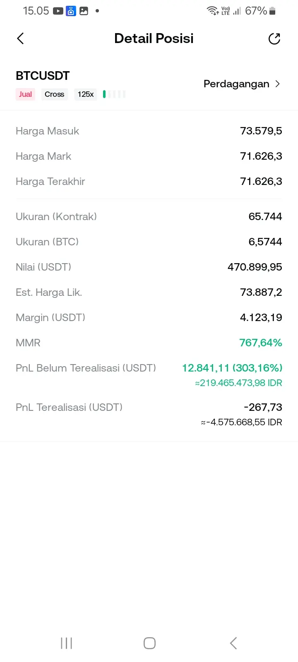
Task: Tap the gallery image notification icon
Action: coord(84,11)
